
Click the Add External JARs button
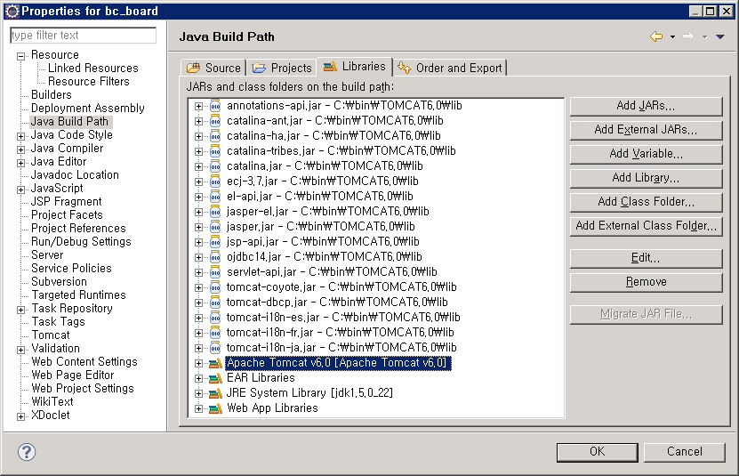tap(646, 130)
